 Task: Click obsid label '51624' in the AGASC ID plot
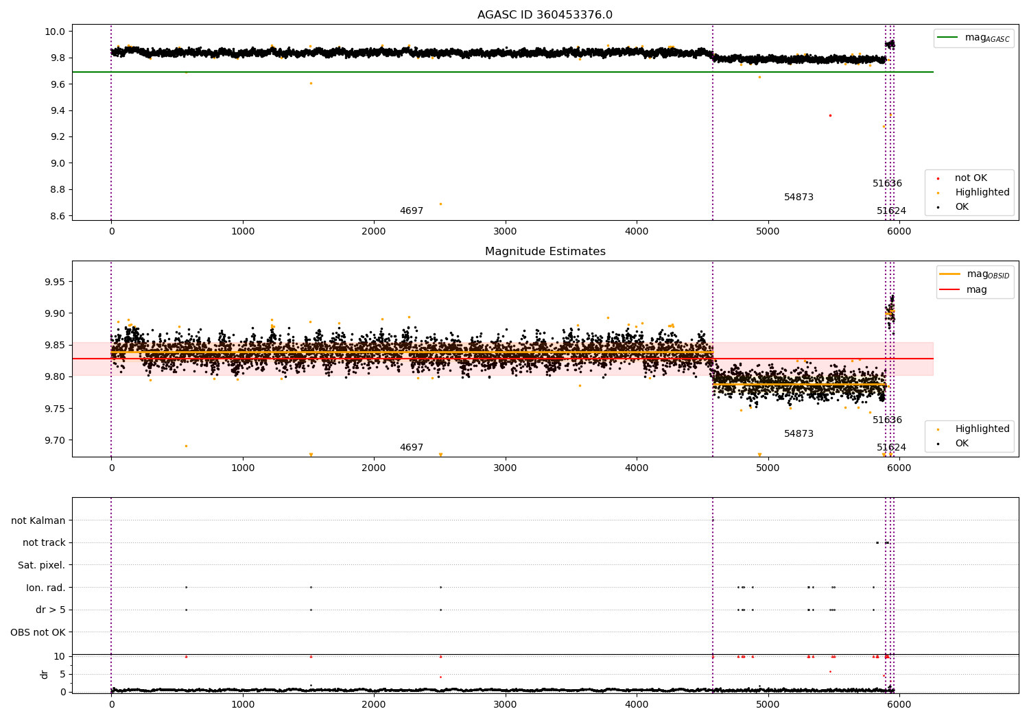point(892,211)
